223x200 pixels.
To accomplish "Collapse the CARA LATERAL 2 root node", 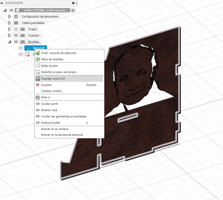I will [x=5, y=10].
